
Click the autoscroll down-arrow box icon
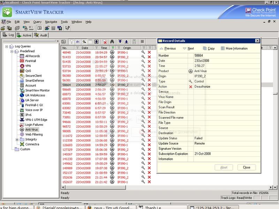(96, 42)
